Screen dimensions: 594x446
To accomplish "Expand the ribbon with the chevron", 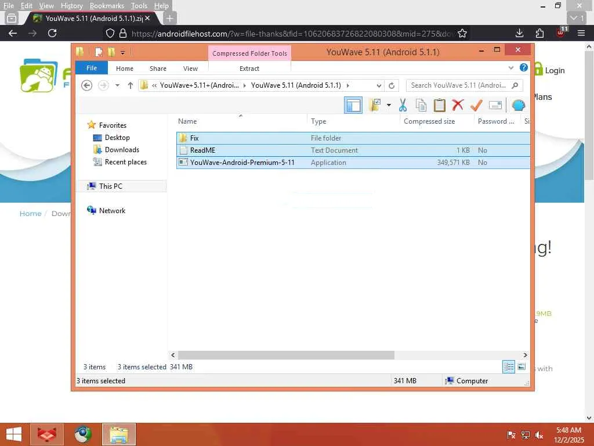I will (510, 68).
